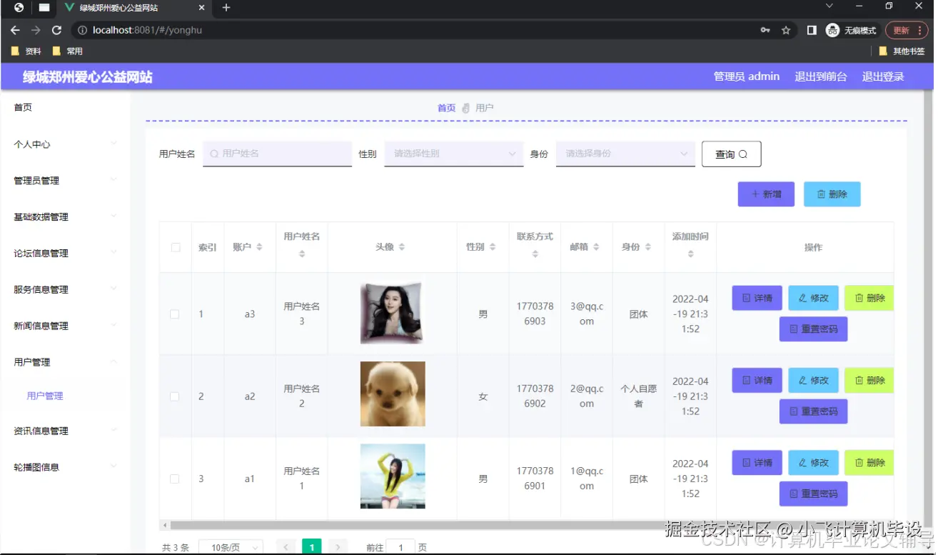Expand 个人中心 sidebar menu
This screenshot has width=938, height=555.
(x=65, y=144)
